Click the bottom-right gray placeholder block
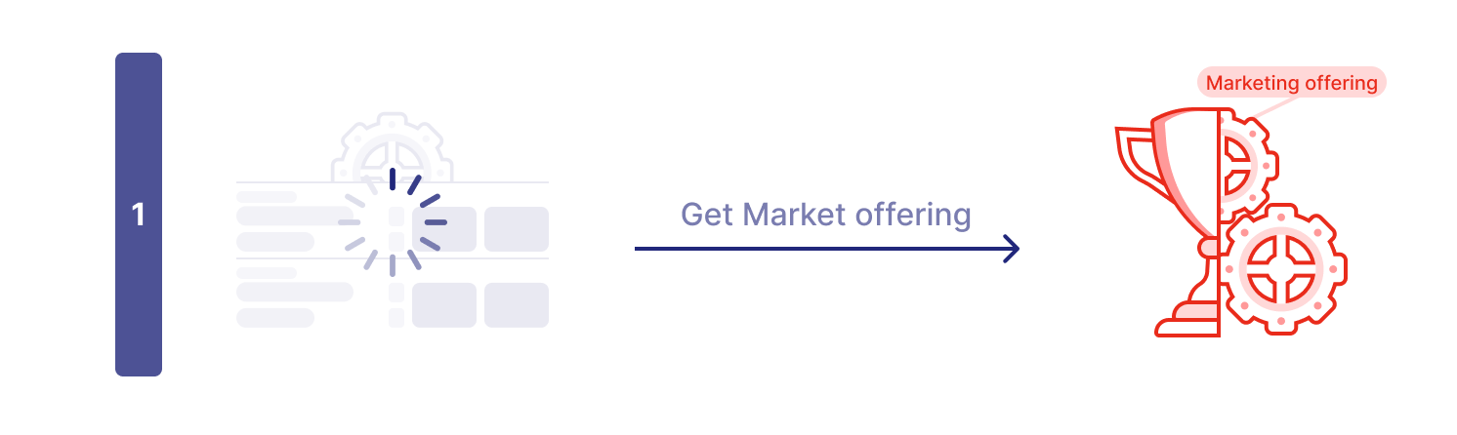 click(x=517, y=305)
